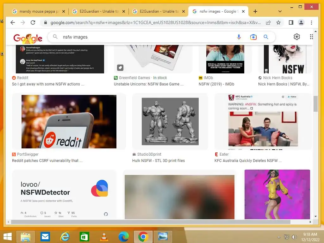Click the address bar URL
The height and width of the screenshot is (243, 324).
[155, 22]
